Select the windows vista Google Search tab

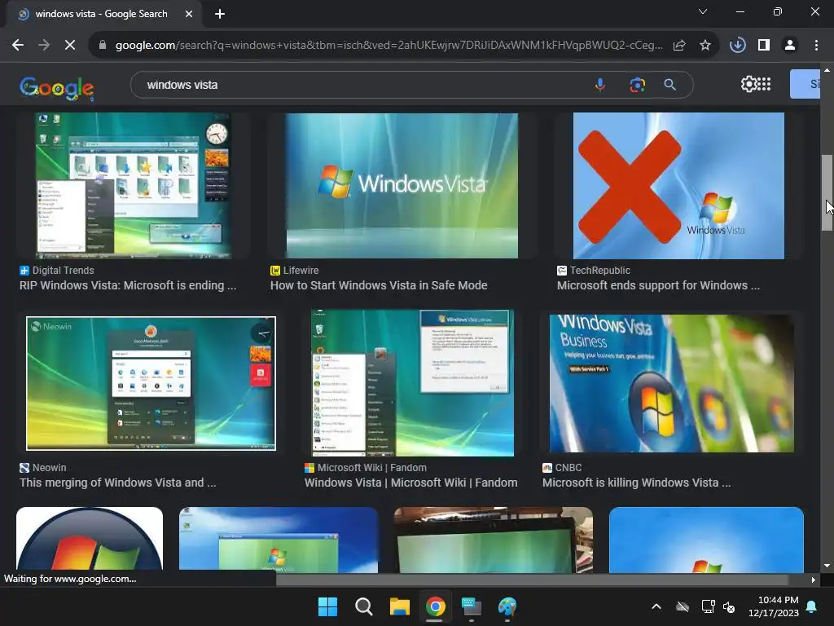[x=101, y=14]
